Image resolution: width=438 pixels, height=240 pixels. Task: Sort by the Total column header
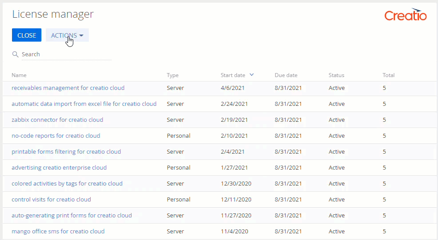coord(388,75)
